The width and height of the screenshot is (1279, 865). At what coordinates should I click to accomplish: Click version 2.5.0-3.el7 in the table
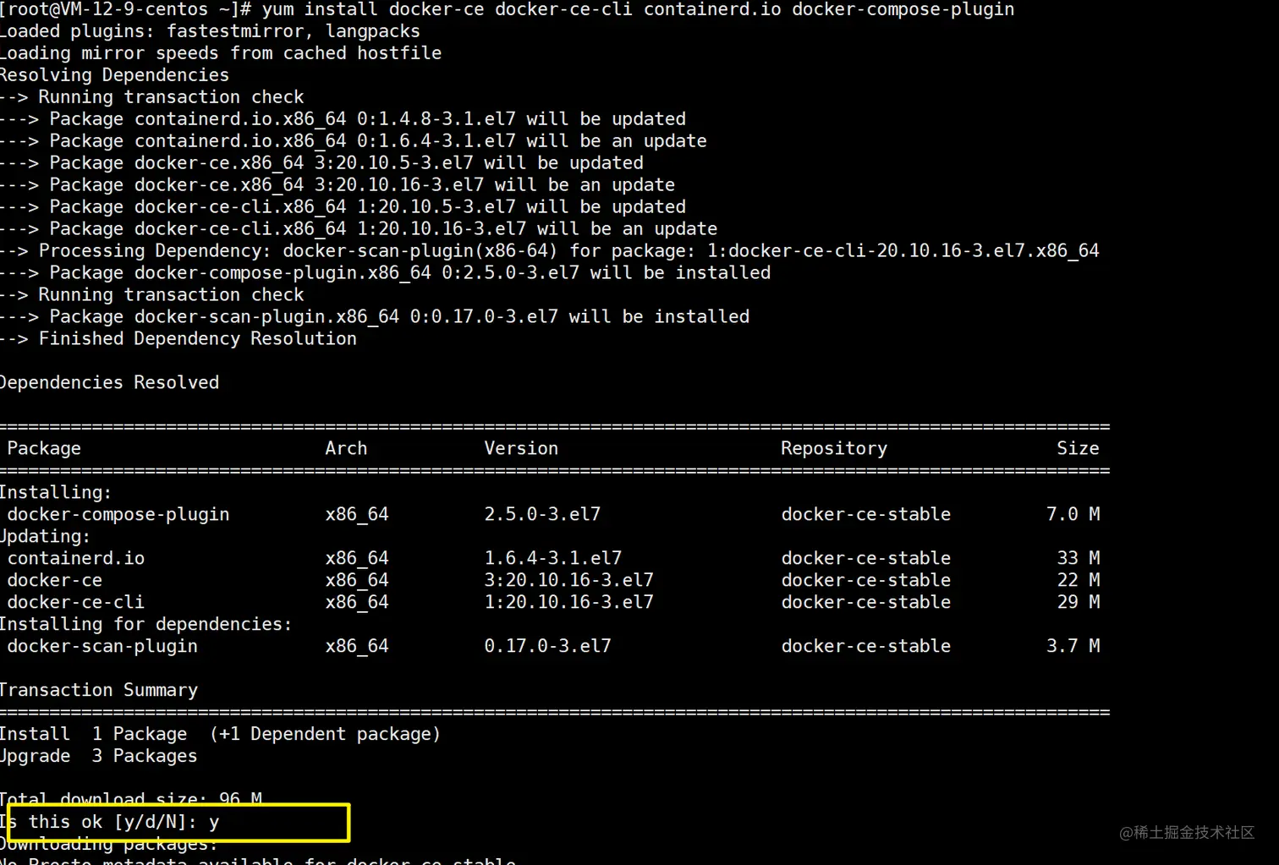pos(542,515)
